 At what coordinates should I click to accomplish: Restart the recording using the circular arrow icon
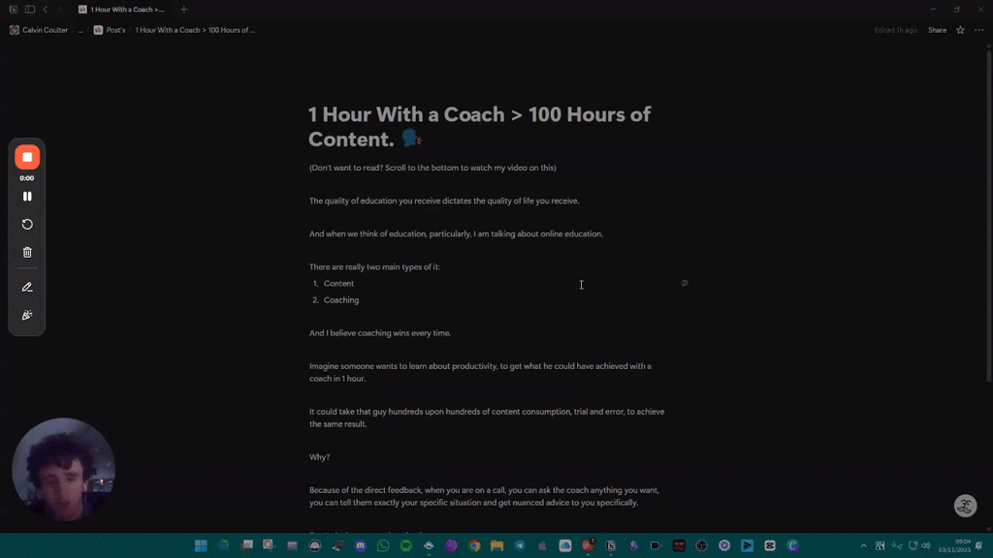pos(27,224)
